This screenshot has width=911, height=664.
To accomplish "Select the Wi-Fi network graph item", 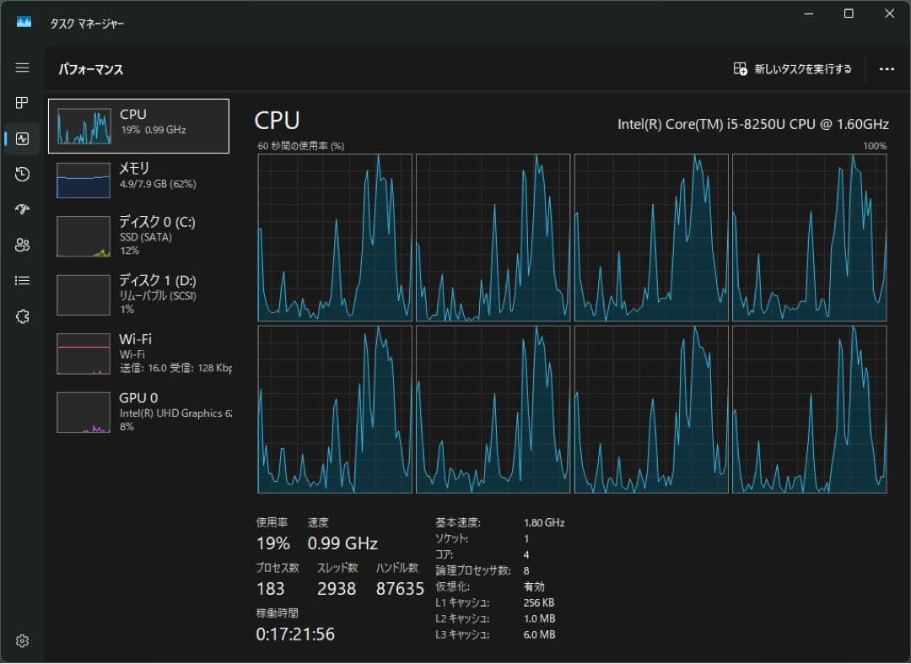I will tap(138, 353).
